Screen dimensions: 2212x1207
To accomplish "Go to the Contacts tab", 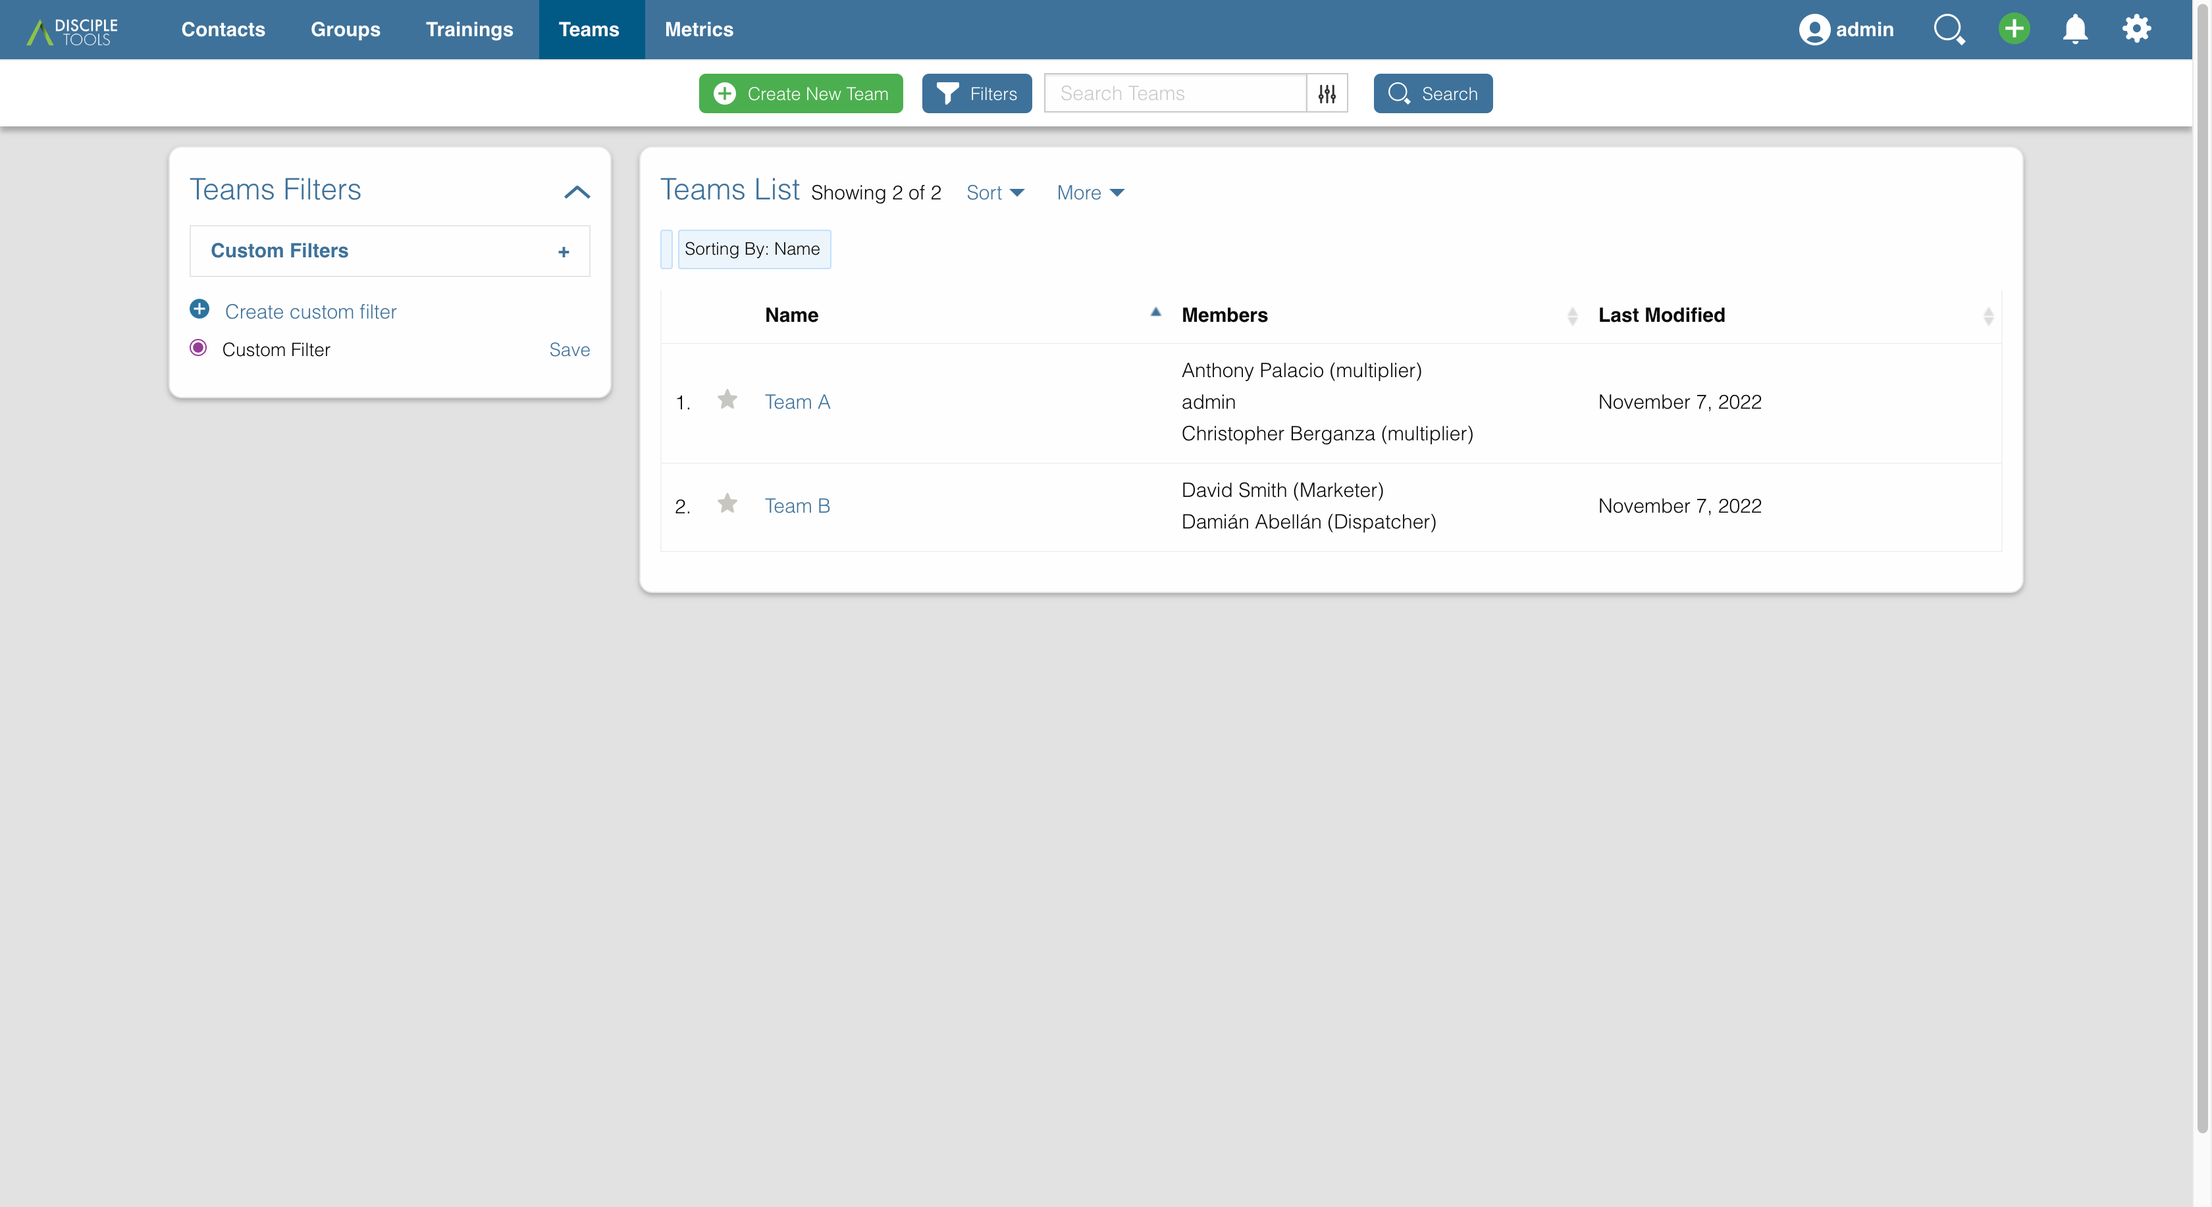I will point(223,29).
